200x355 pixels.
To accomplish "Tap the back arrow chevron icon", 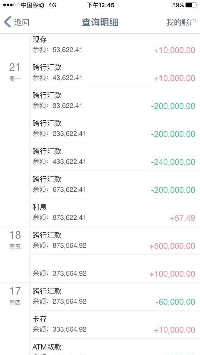I will (x=8, y=22).
